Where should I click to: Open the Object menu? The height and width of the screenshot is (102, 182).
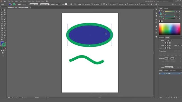coord(16,1)
